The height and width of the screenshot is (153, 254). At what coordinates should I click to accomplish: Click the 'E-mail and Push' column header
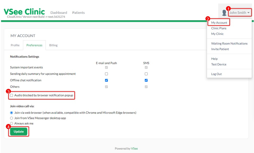[x=106, y=63]
